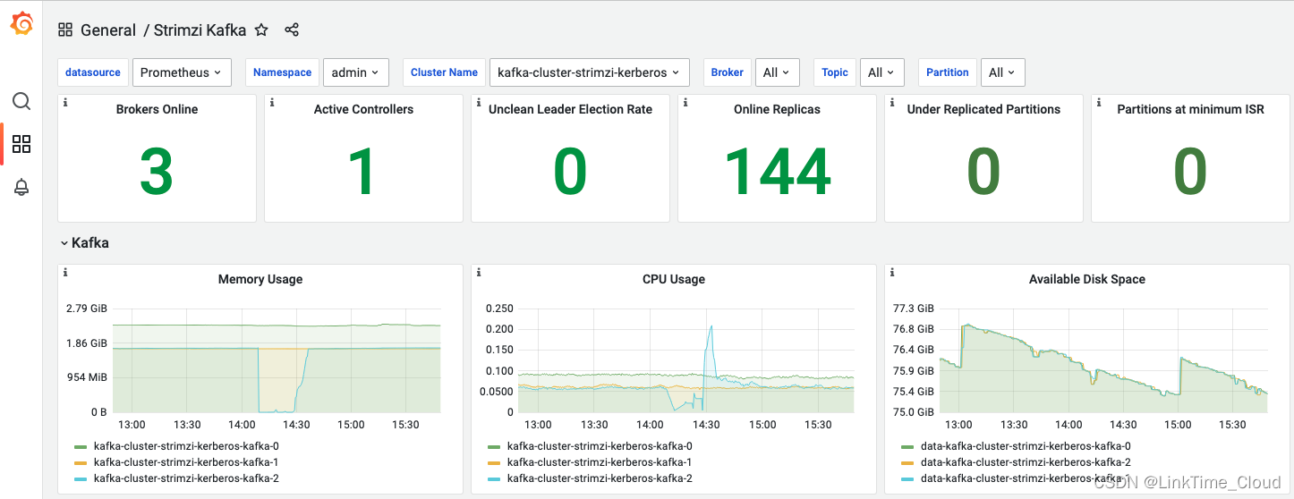1294x499 pixels.
Task: Open the CPU Usage panel title menu
Action: pos(674,279)
